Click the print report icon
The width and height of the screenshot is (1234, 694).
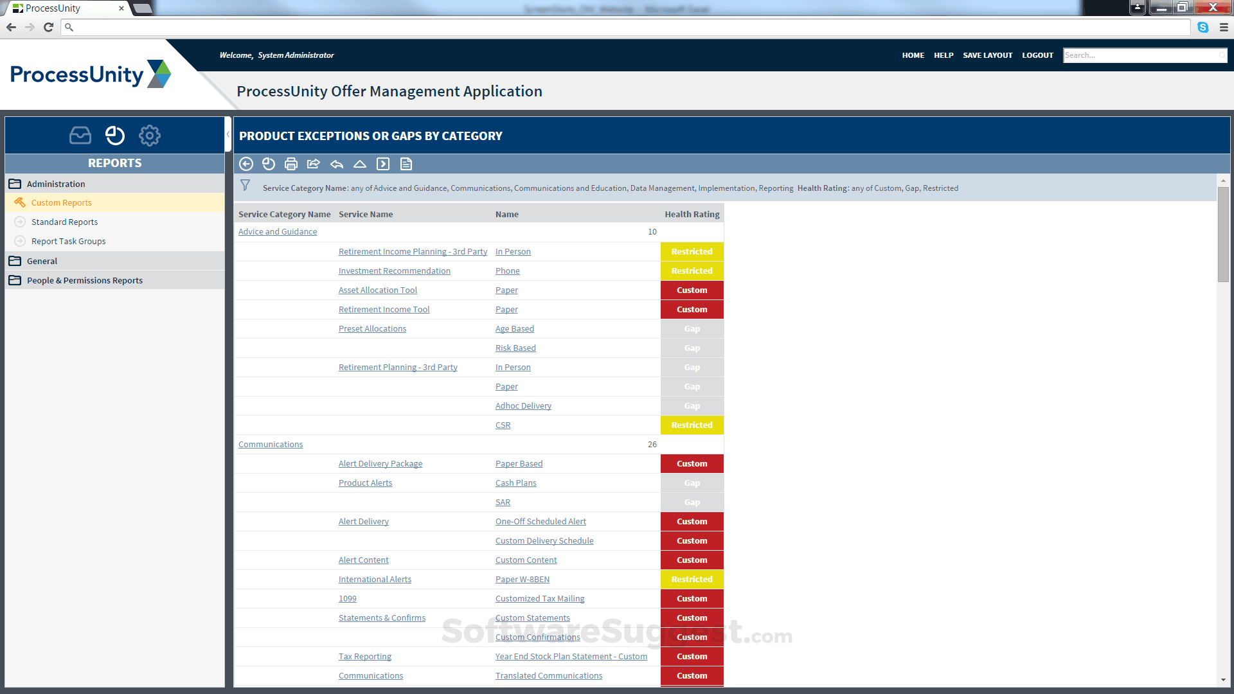291,164
